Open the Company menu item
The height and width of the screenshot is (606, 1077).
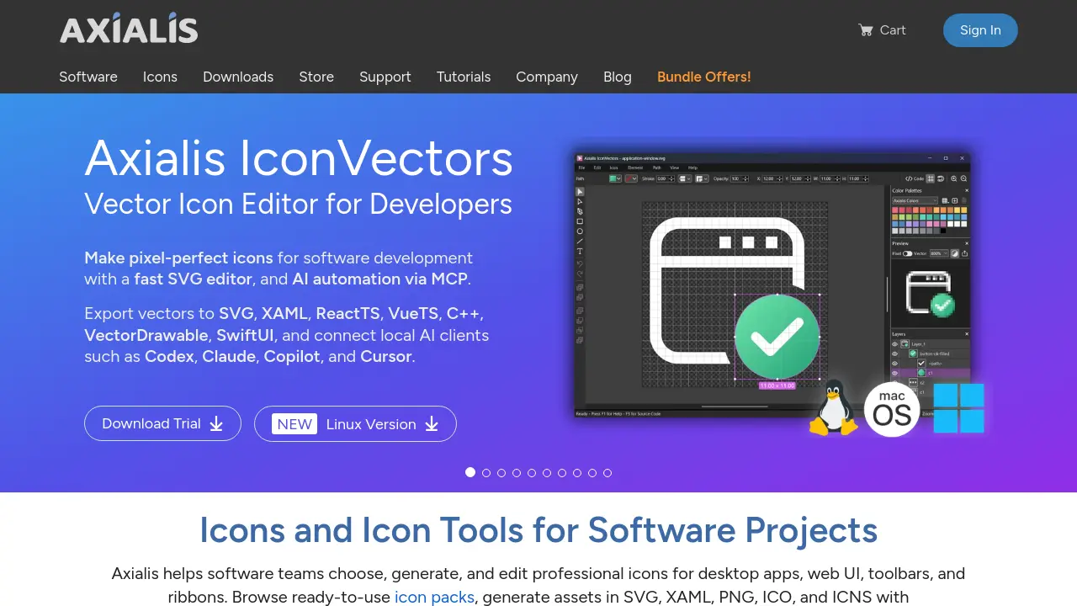click(x=547, y=77)
